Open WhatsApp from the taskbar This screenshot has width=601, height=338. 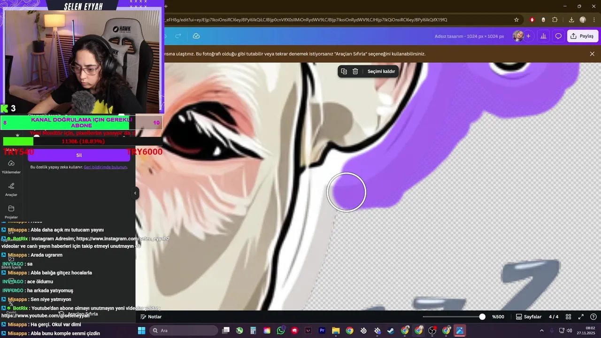coord(281,330)
